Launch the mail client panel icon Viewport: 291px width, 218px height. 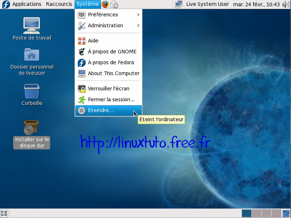114,4
